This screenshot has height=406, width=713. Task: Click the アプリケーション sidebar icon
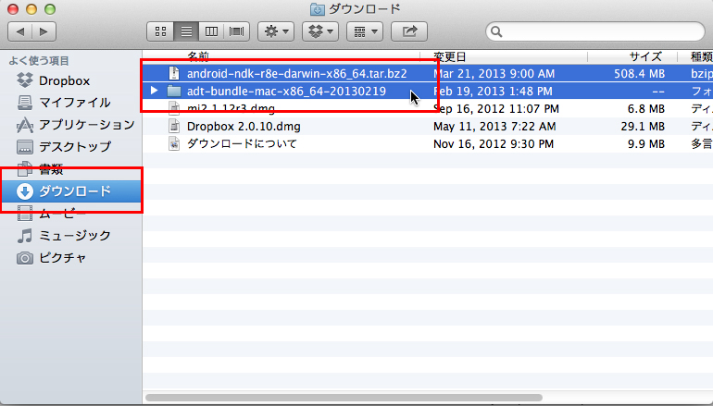click(25, 125)
